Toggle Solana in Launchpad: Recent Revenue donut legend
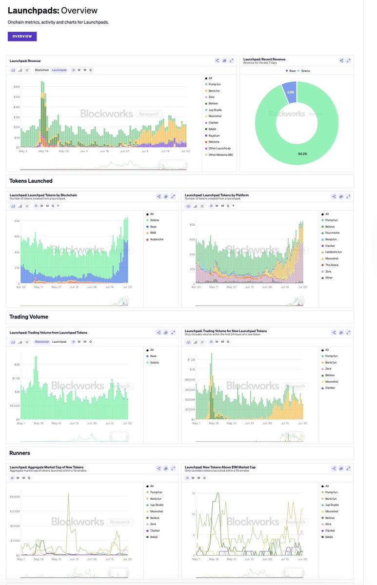The image size is (377, 585). (304, 71)
